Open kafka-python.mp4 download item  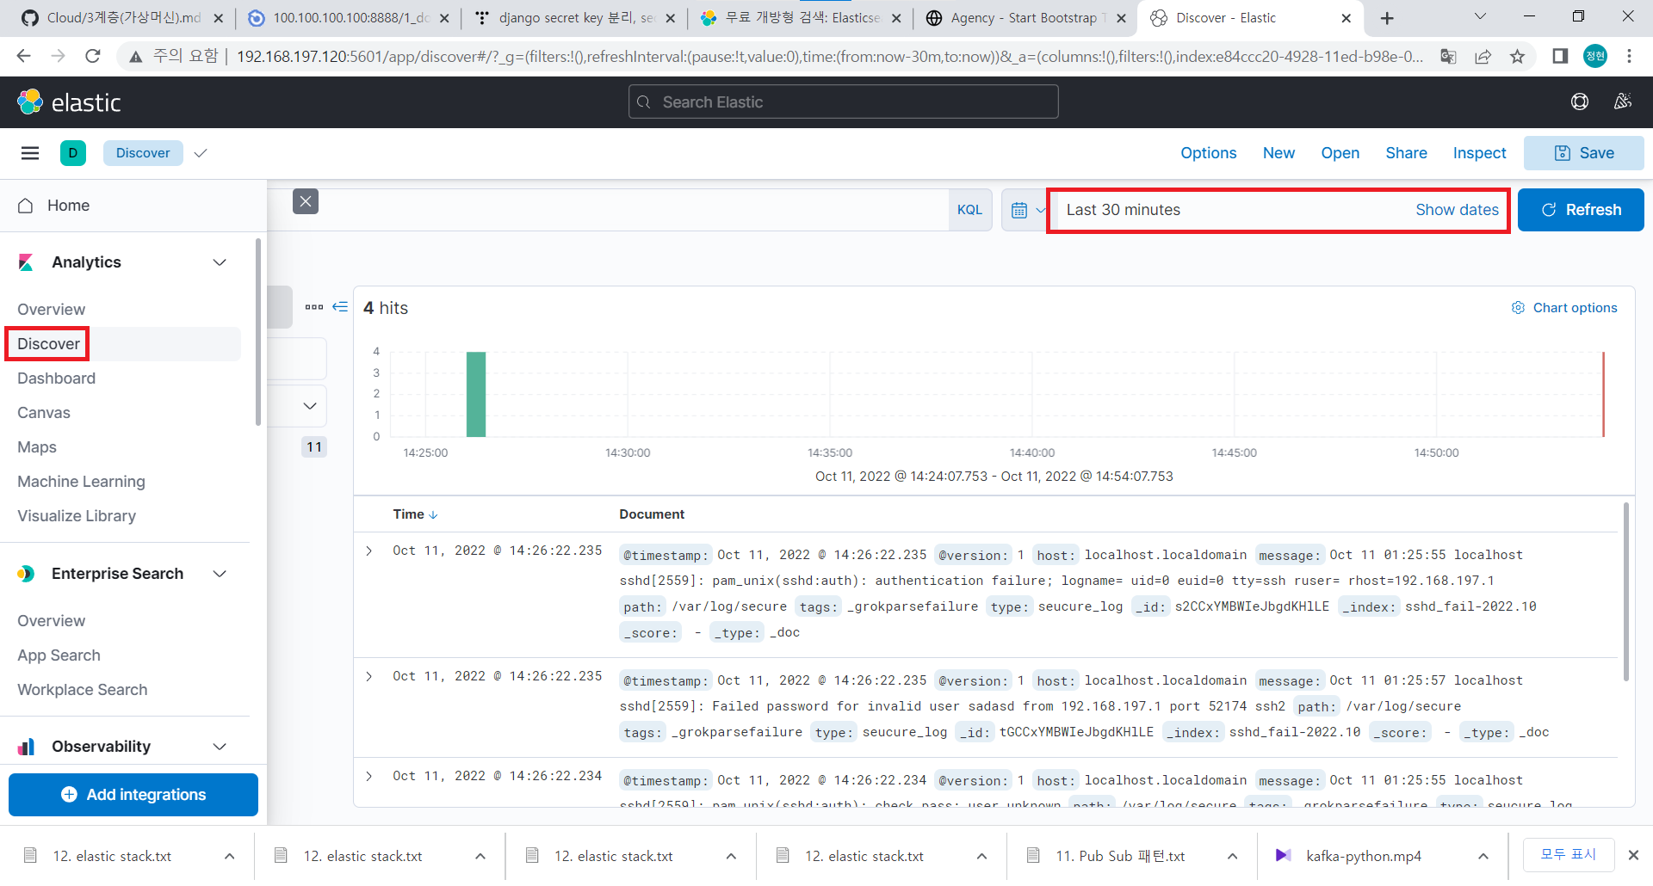click(1364, 856)
